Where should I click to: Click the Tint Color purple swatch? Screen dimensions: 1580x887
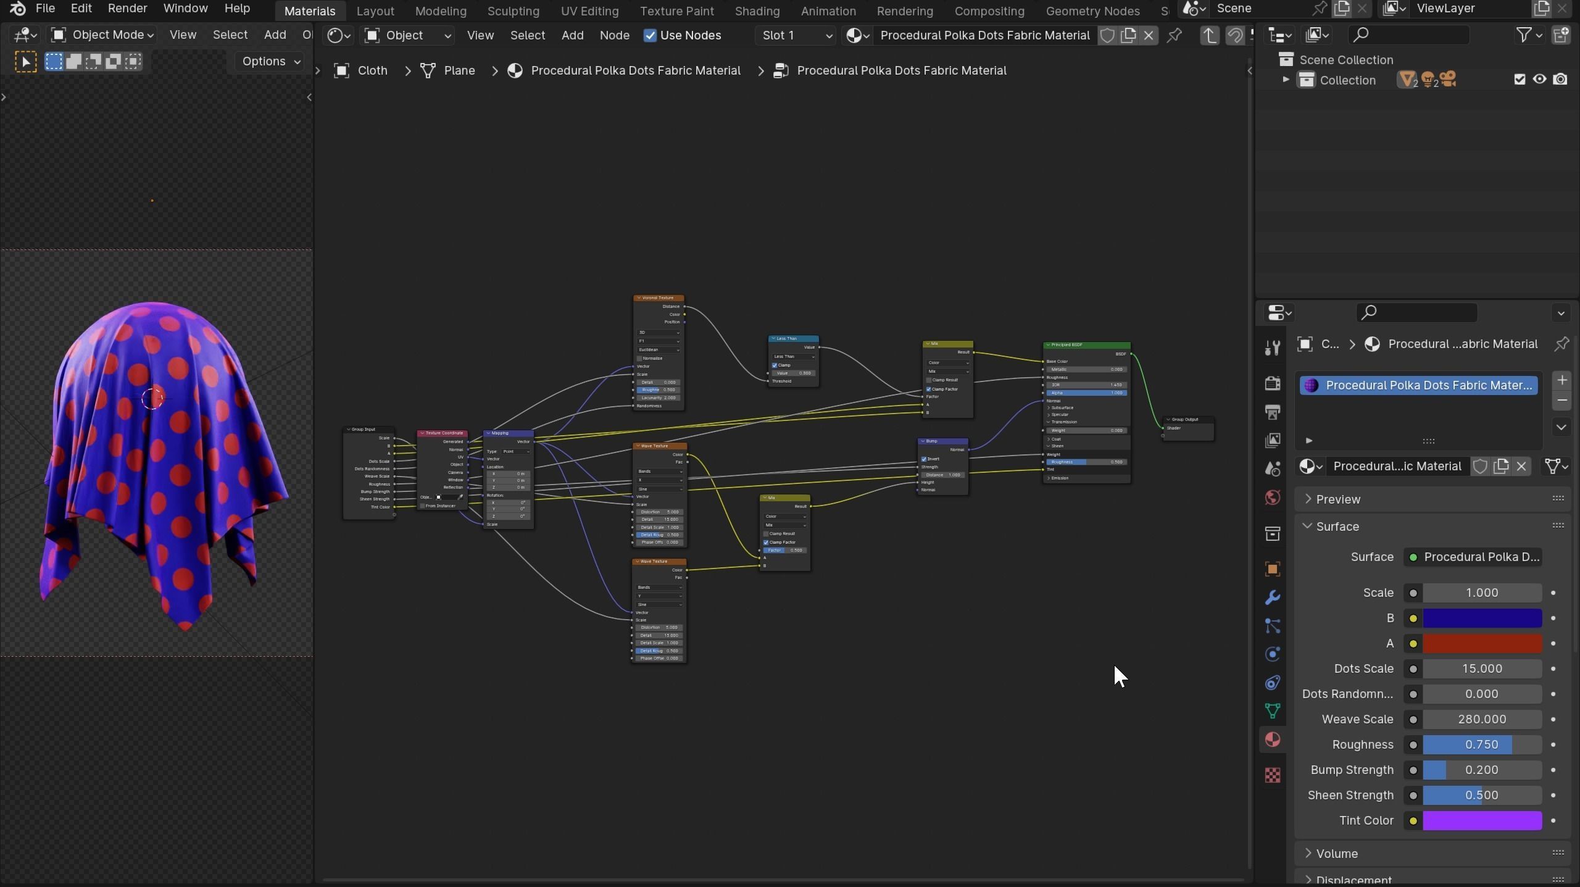click(1481, 820)
